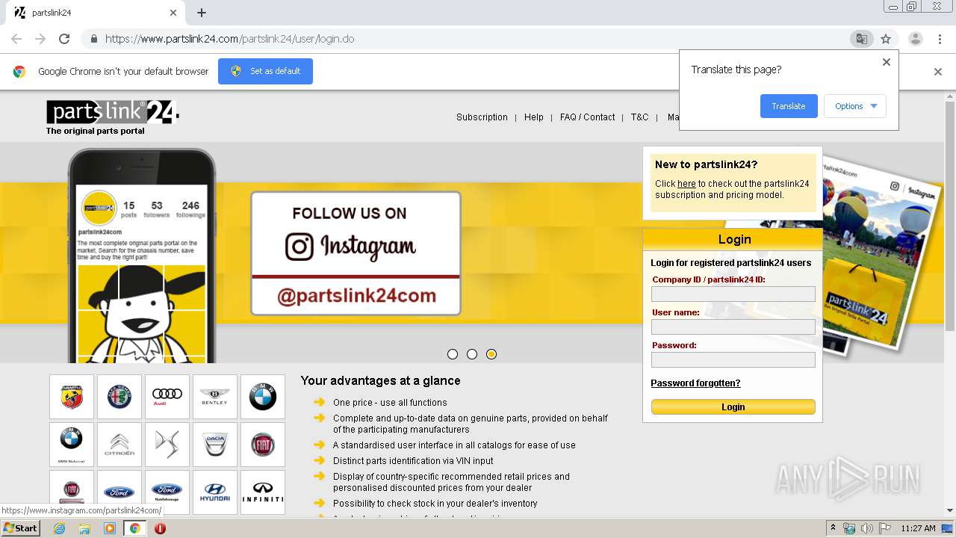This screenshot has height=538, width=956.
Task: Focus the Company ID input field
Action: 733,294
